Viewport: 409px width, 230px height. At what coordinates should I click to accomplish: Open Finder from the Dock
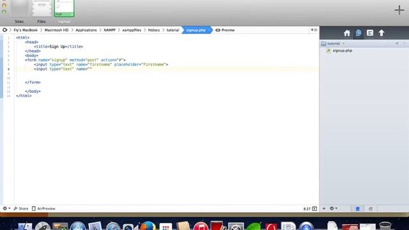tap(25, 226)
